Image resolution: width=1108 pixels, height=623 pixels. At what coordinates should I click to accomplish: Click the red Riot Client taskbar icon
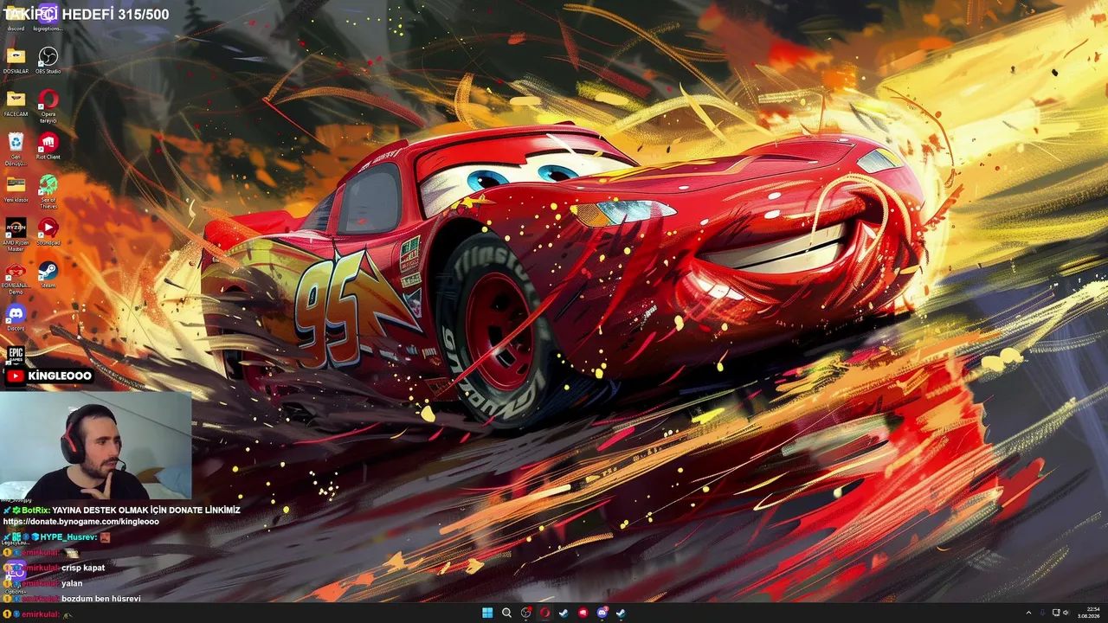(x=583, y=613)
